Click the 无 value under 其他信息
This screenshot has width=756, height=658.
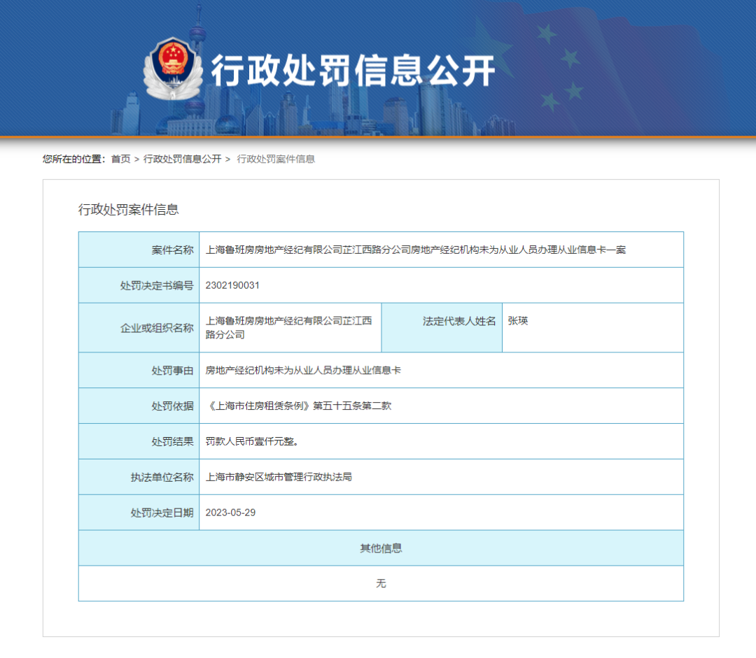pyautogui.click(x=381, y=583)
